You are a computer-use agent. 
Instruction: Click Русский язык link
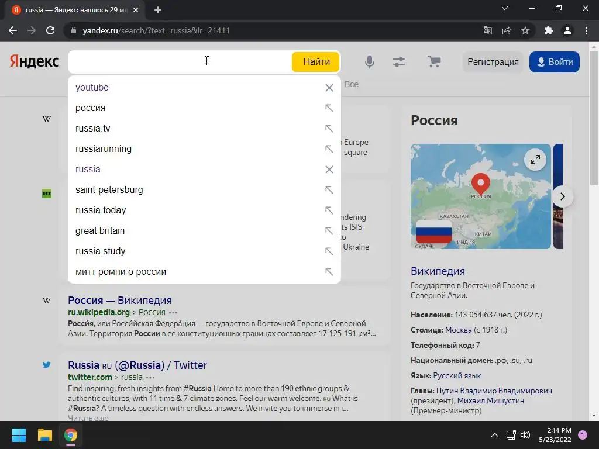(457, 376)
